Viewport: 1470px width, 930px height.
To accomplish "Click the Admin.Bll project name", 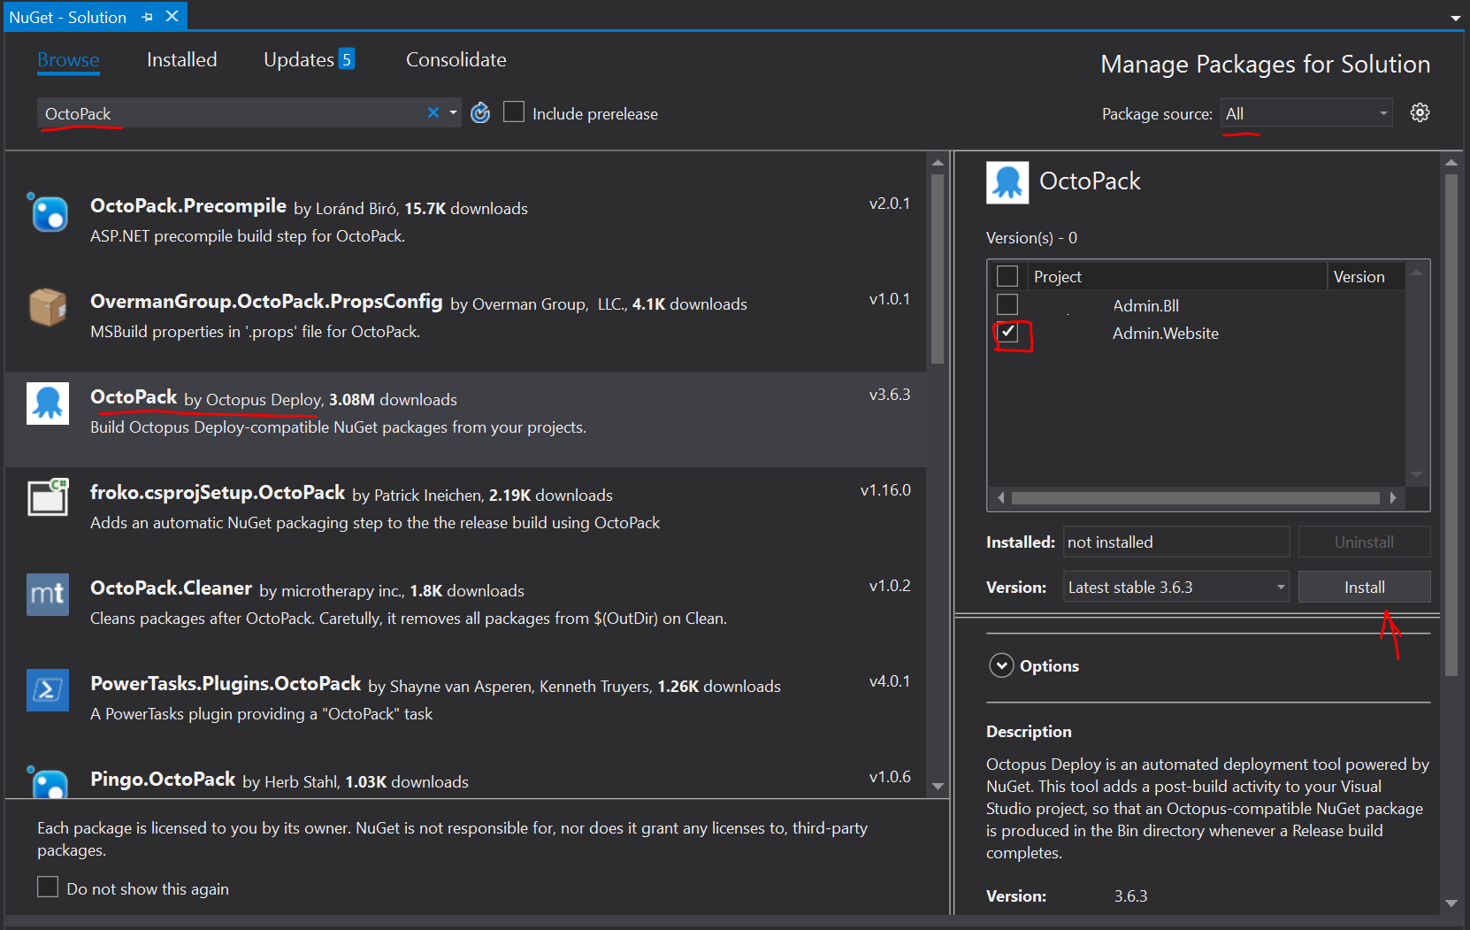I will [x=1146, y=306].
